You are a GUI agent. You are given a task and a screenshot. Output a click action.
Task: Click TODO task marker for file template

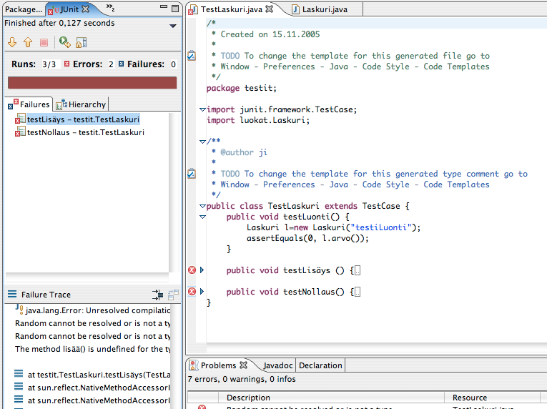point(192,55)
